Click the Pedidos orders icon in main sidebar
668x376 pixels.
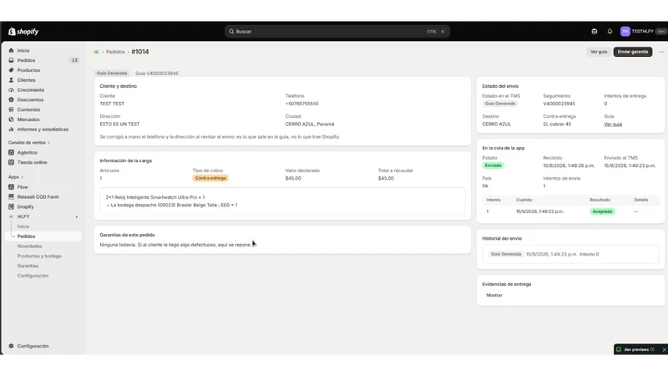tap(11, 60)
